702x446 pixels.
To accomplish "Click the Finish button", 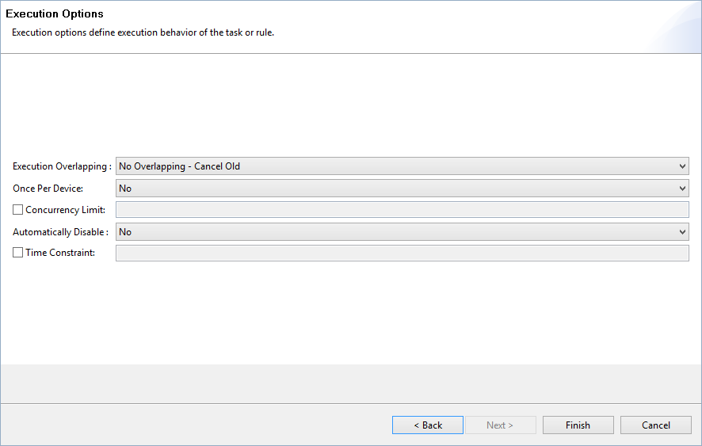I will (578, 425).
